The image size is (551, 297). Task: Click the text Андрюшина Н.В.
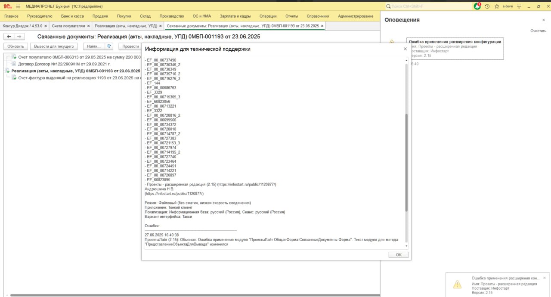click(x=159, y=189)
